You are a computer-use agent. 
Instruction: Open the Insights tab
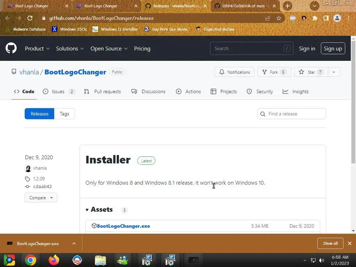point(296,91)
